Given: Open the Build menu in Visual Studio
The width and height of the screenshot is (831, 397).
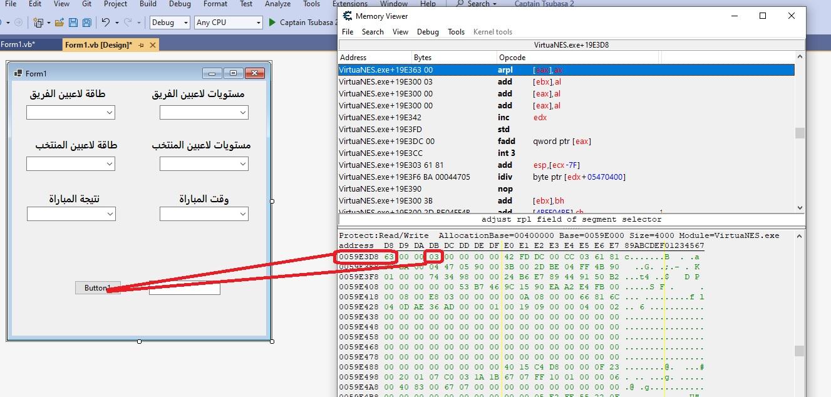Looking at the screenshot, I should coord(148,4).
